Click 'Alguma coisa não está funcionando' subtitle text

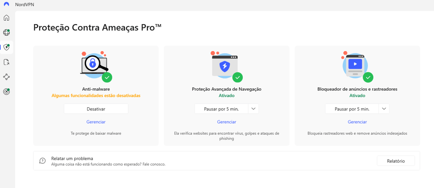[x=108, y=164]
